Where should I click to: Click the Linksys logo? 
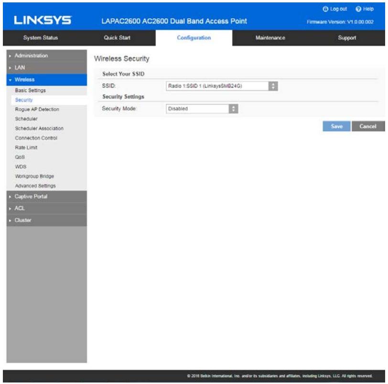[x=43, y=20]
